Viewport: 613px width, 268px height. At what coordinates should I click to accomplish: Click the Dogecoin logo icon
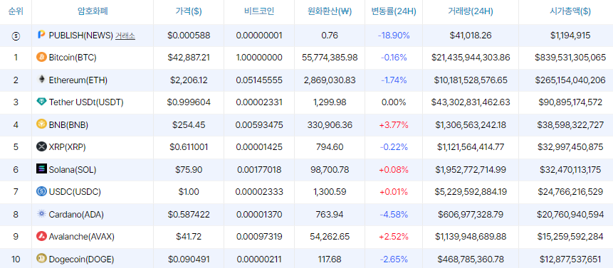click(41, 259)
